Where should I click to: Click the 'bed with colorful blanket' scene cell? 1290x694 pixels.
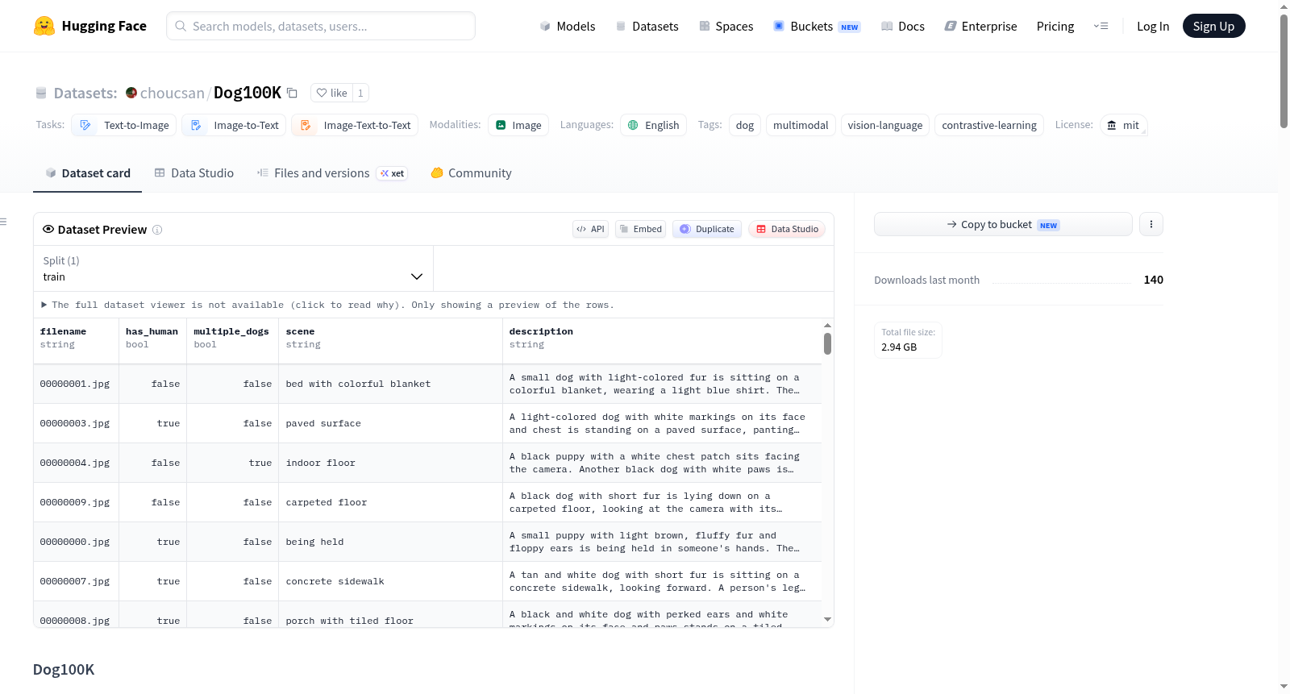pos(391,384)
